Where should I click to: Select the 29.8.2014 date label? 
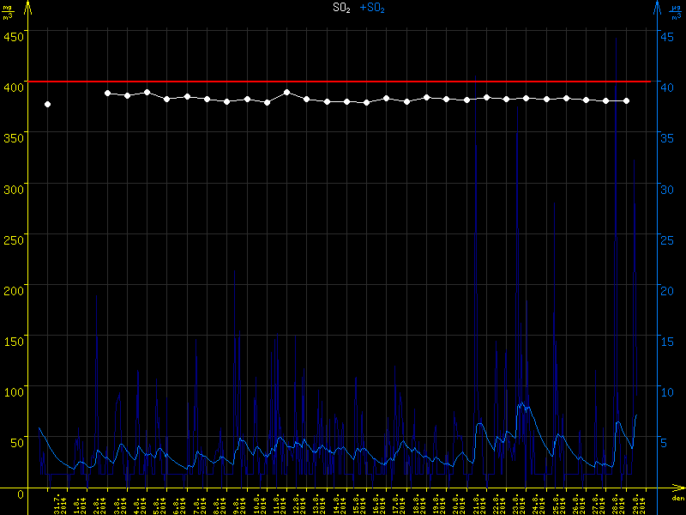click(637, 505)
